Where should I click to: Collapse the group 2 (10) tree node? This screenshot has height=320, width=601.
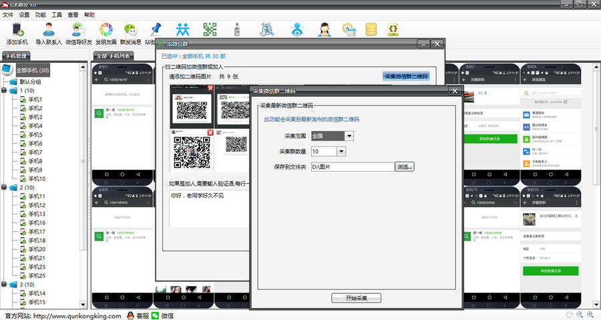(x=4, y=188)
